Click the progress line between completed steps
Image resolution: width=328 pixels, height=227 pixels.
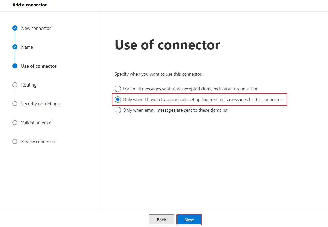pyautogui.click(x=15, y=37)
